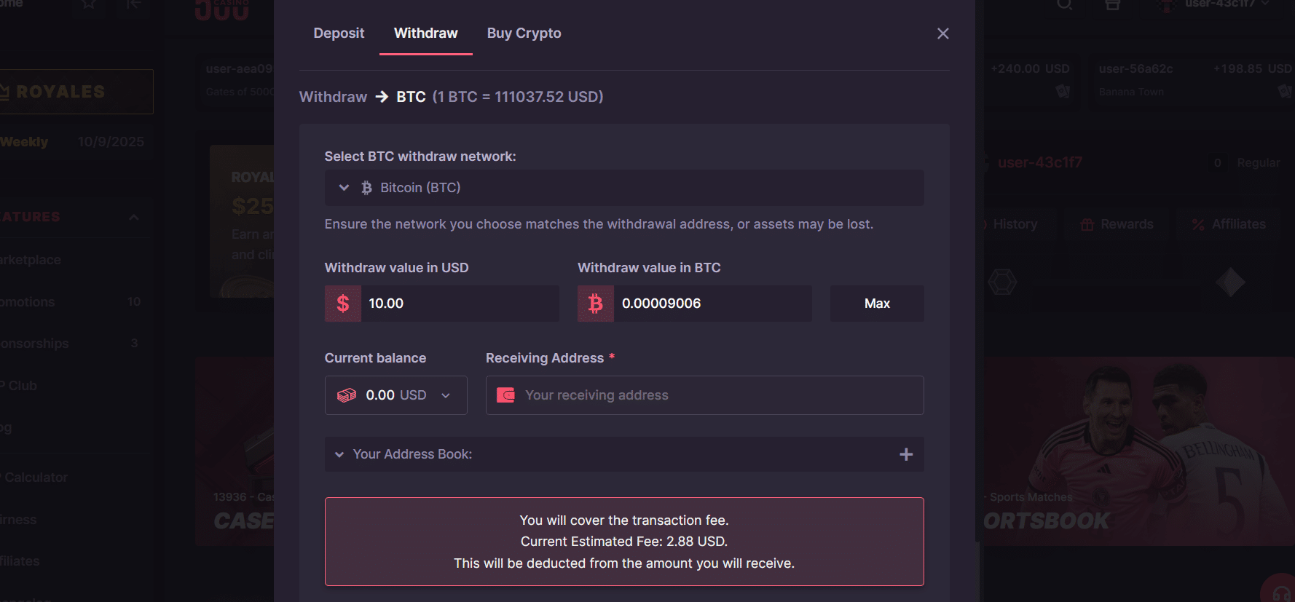The height and width of the screenshot is (602, 1295).
Task: Click the Weekly race date 10/9/2025
Action: coord(111,142)
